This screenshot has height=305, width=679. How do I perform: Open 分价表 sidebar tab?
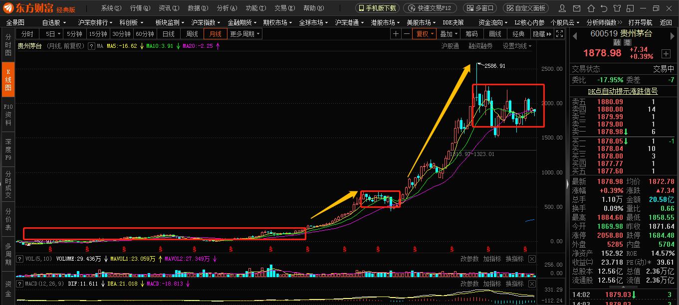8,219
